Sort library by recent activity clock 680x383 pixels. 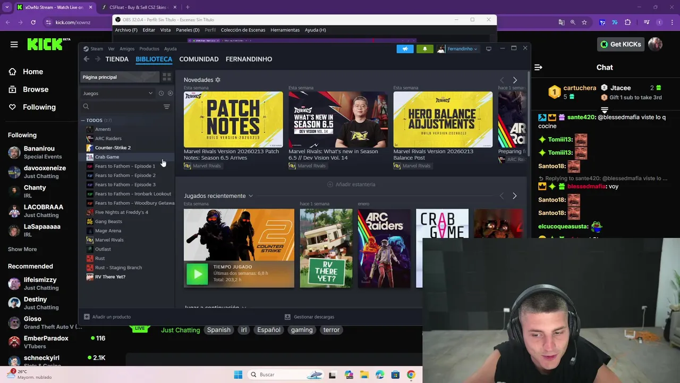point(161,93)
